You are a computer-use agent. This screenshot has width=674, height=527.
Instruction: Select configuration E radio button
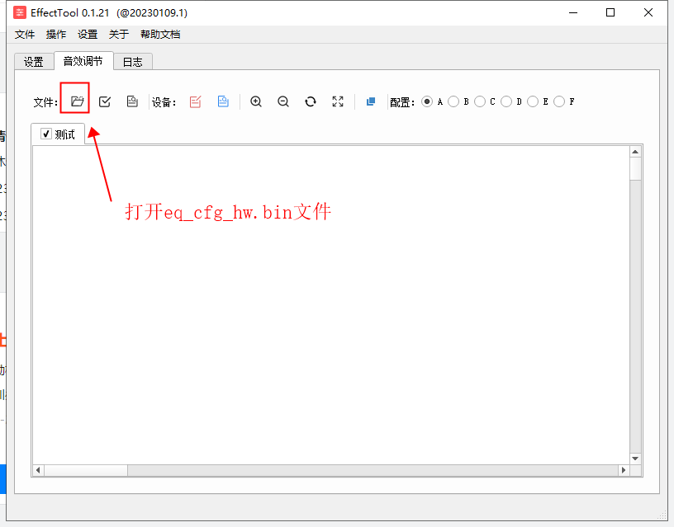pyautogui.click(x=533, y=101)
